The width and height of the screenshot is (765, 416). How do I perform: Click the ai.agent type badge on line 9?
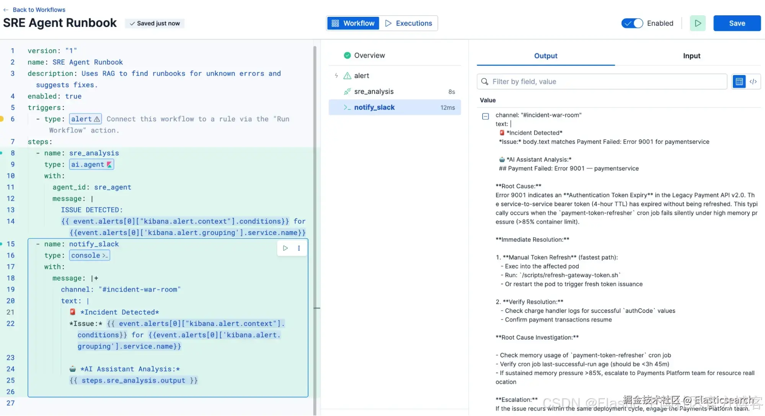91,165
